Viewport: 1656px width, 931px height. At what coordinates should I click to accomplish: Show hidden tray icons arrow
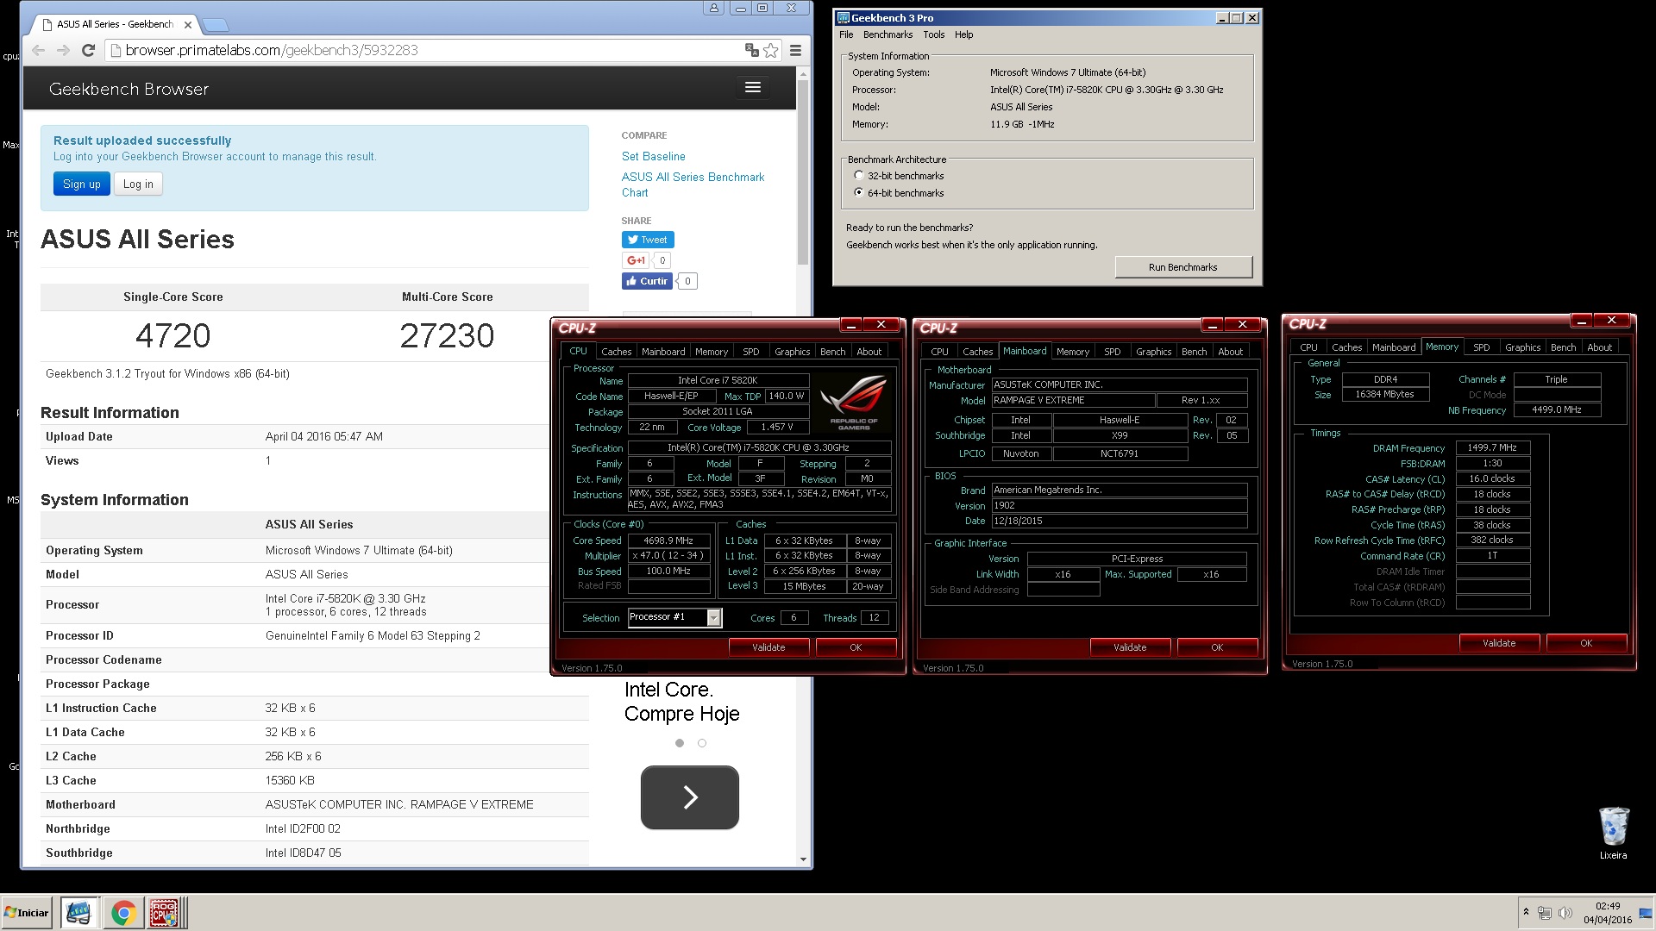point(1526,912)
